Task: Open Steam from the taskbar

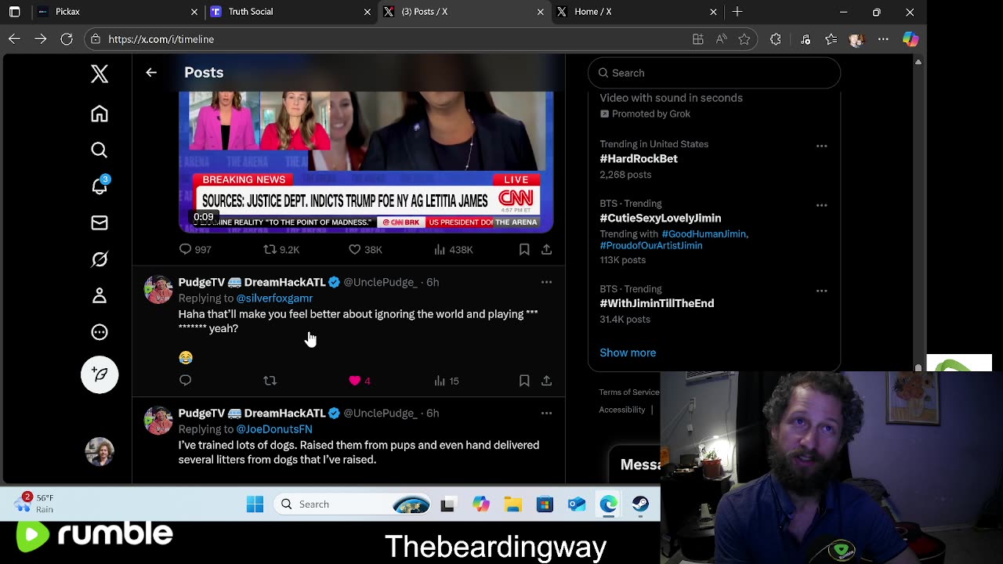Action: 640,504
